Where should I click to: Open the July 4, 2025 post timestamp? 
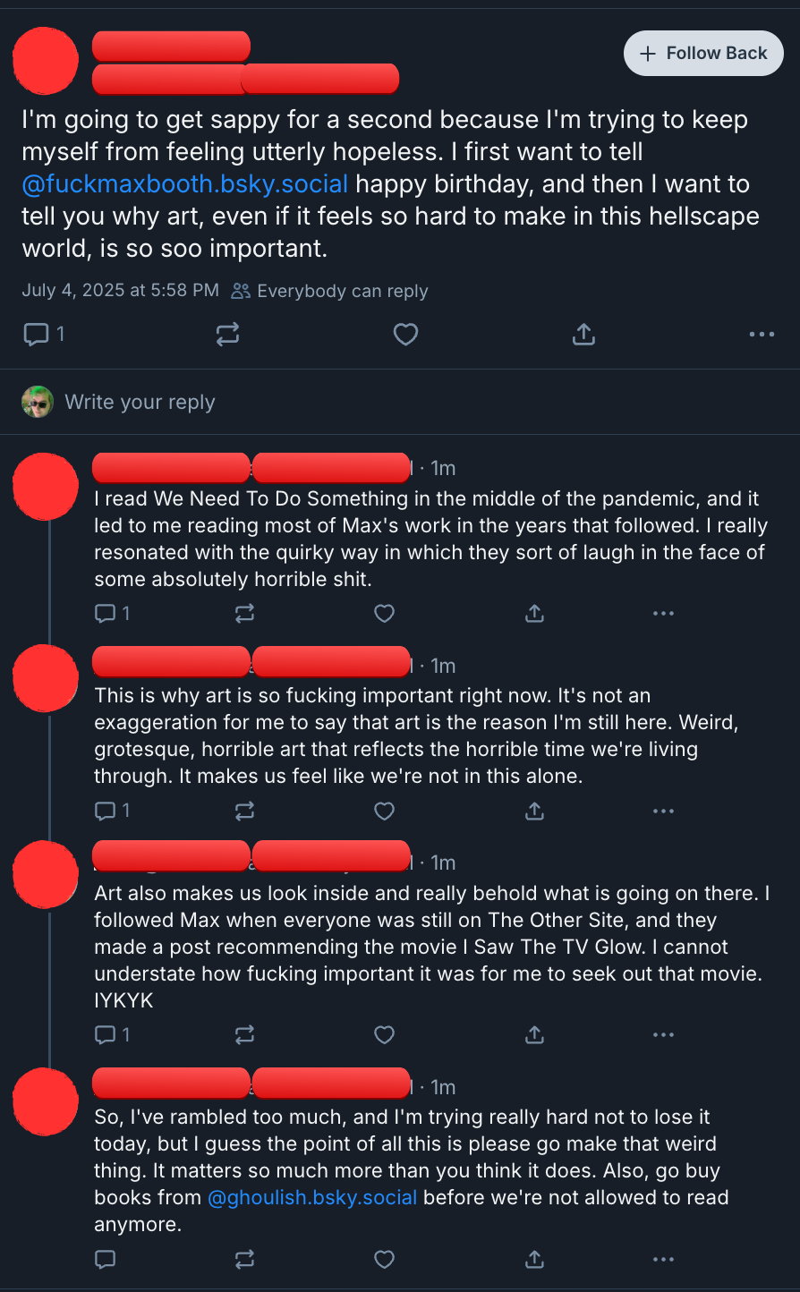(x=120, y=290)
